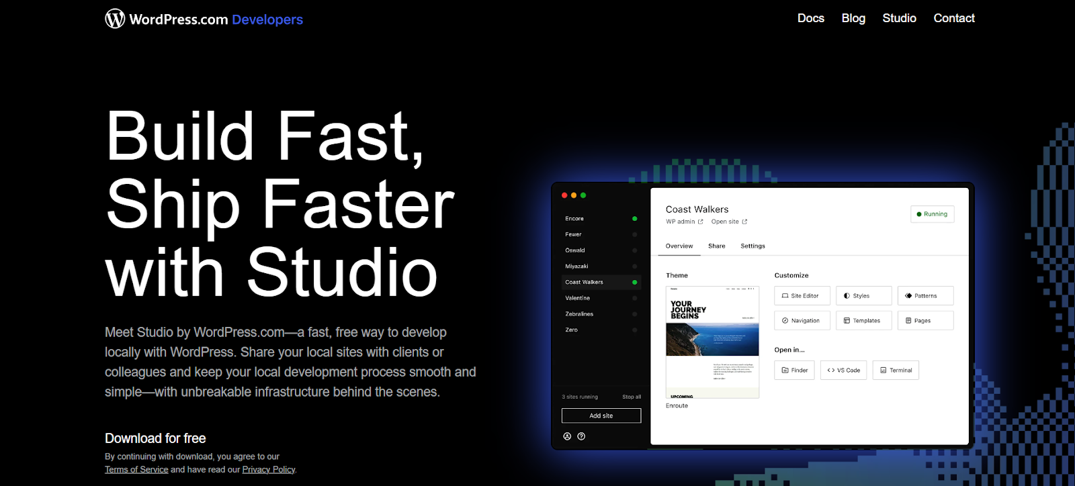Toggle the Encore site running indicator
This screenshot has width=1075, height=486.
point(634,219)
